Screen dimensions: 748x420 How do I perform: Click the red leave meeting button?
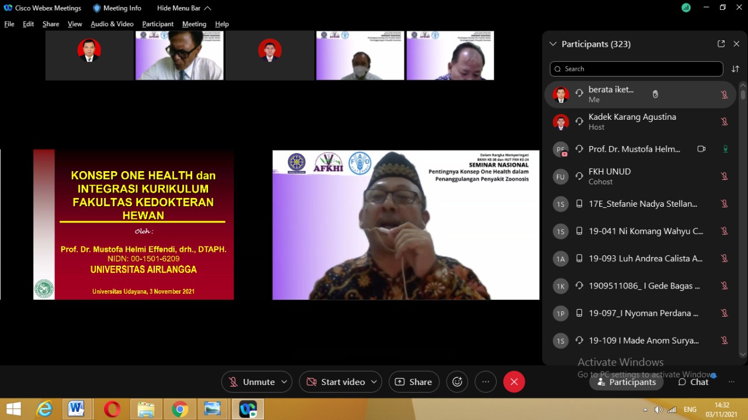click(x=514, y=382)
